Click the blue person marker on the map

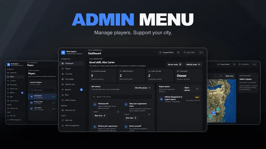click(x=214, y=113)
